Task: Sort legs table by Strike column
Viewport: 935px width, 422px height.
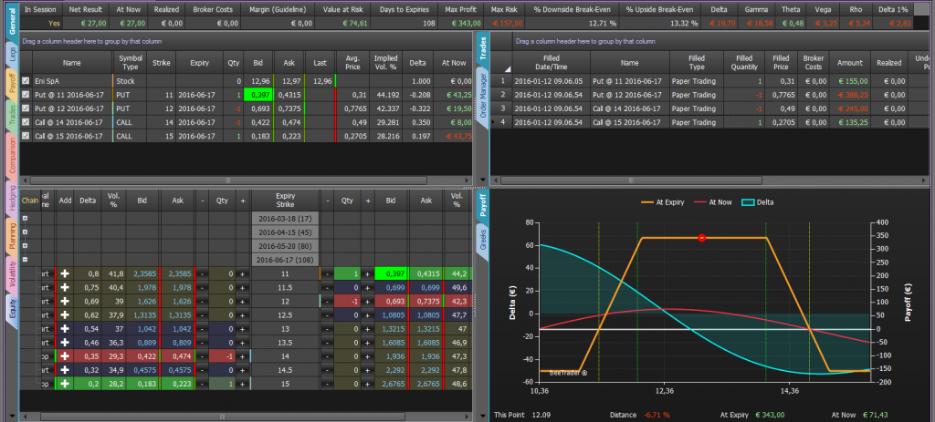Action: coord(161,63)
